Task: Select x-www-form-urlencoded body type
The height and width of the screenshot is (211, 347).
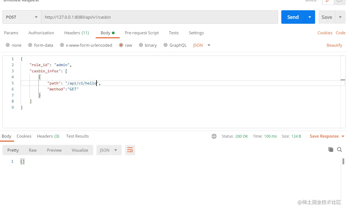Action: (86, 45)
